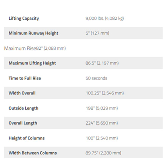Select the 89.75" (2,280 mm) value
167x167 pixels.
point(104,153)
